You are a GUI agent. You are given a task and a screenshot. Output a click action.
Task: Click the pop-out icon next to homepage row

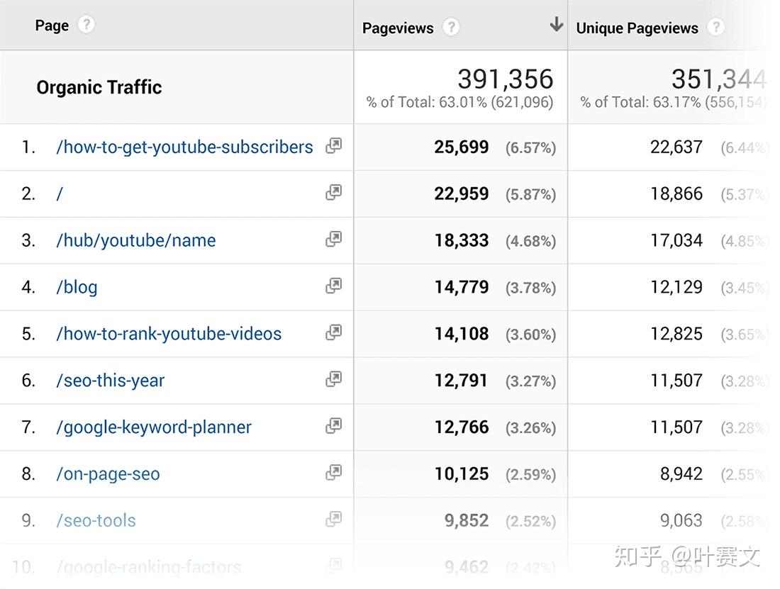click(333, 193)
